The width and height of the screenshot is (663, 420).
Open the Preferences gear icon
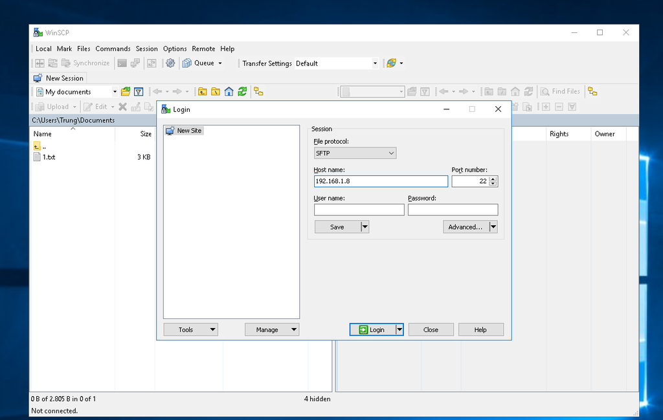[x=170, y=63]
